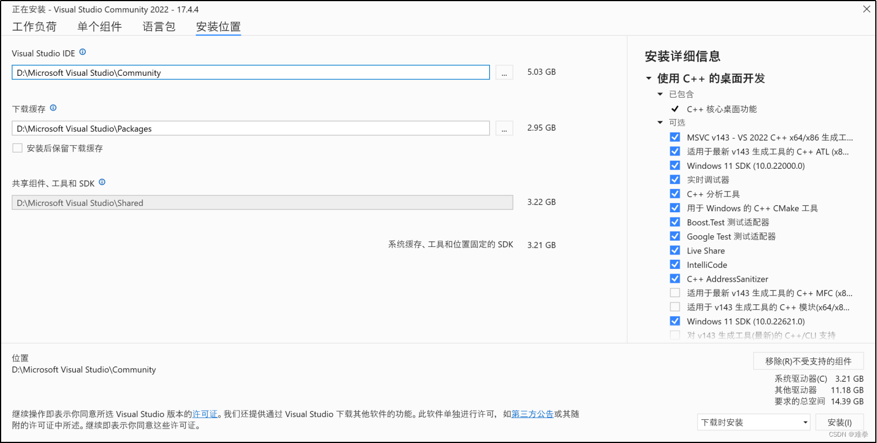877x443 pixels.
Task: Browse for the download cache Packages folder
Action: click(x=504, y=128)
